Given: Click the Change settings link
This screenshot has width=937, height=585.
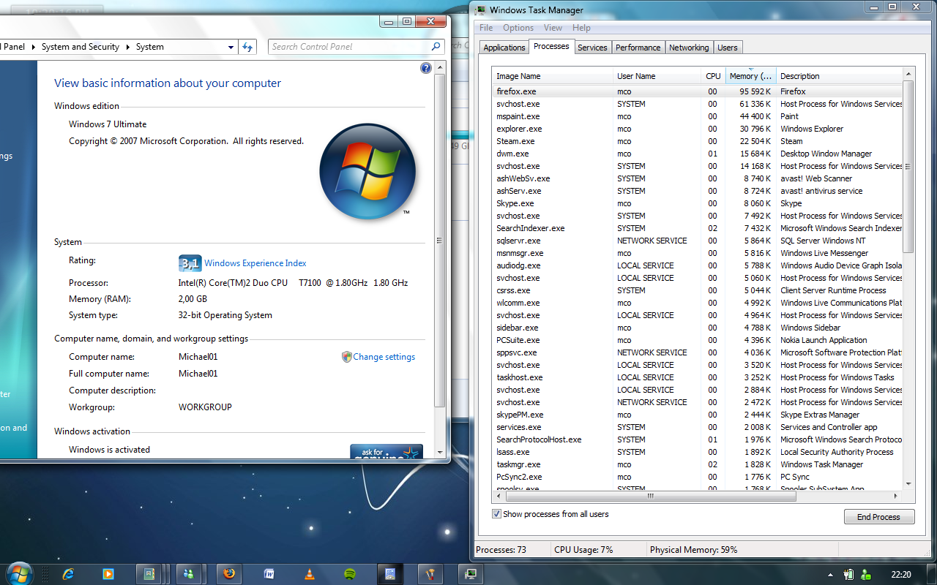Looking at the screenshot, I should 384,357.
